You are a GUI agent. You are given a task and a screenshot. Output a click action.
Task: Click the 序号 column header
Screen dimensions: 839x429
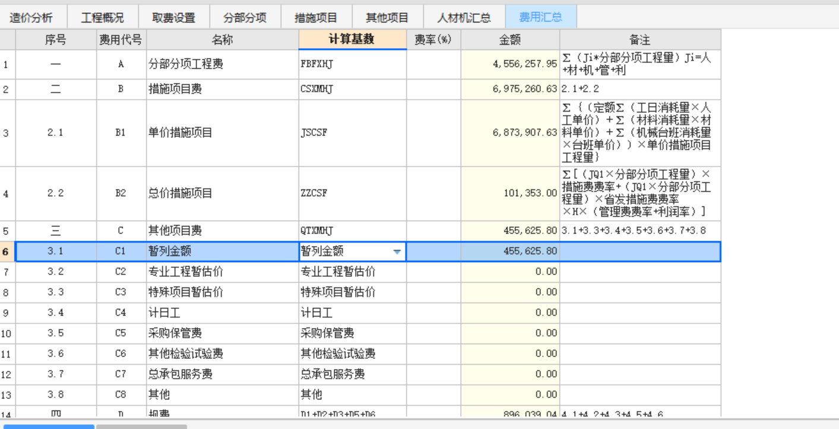coord(56,40)
